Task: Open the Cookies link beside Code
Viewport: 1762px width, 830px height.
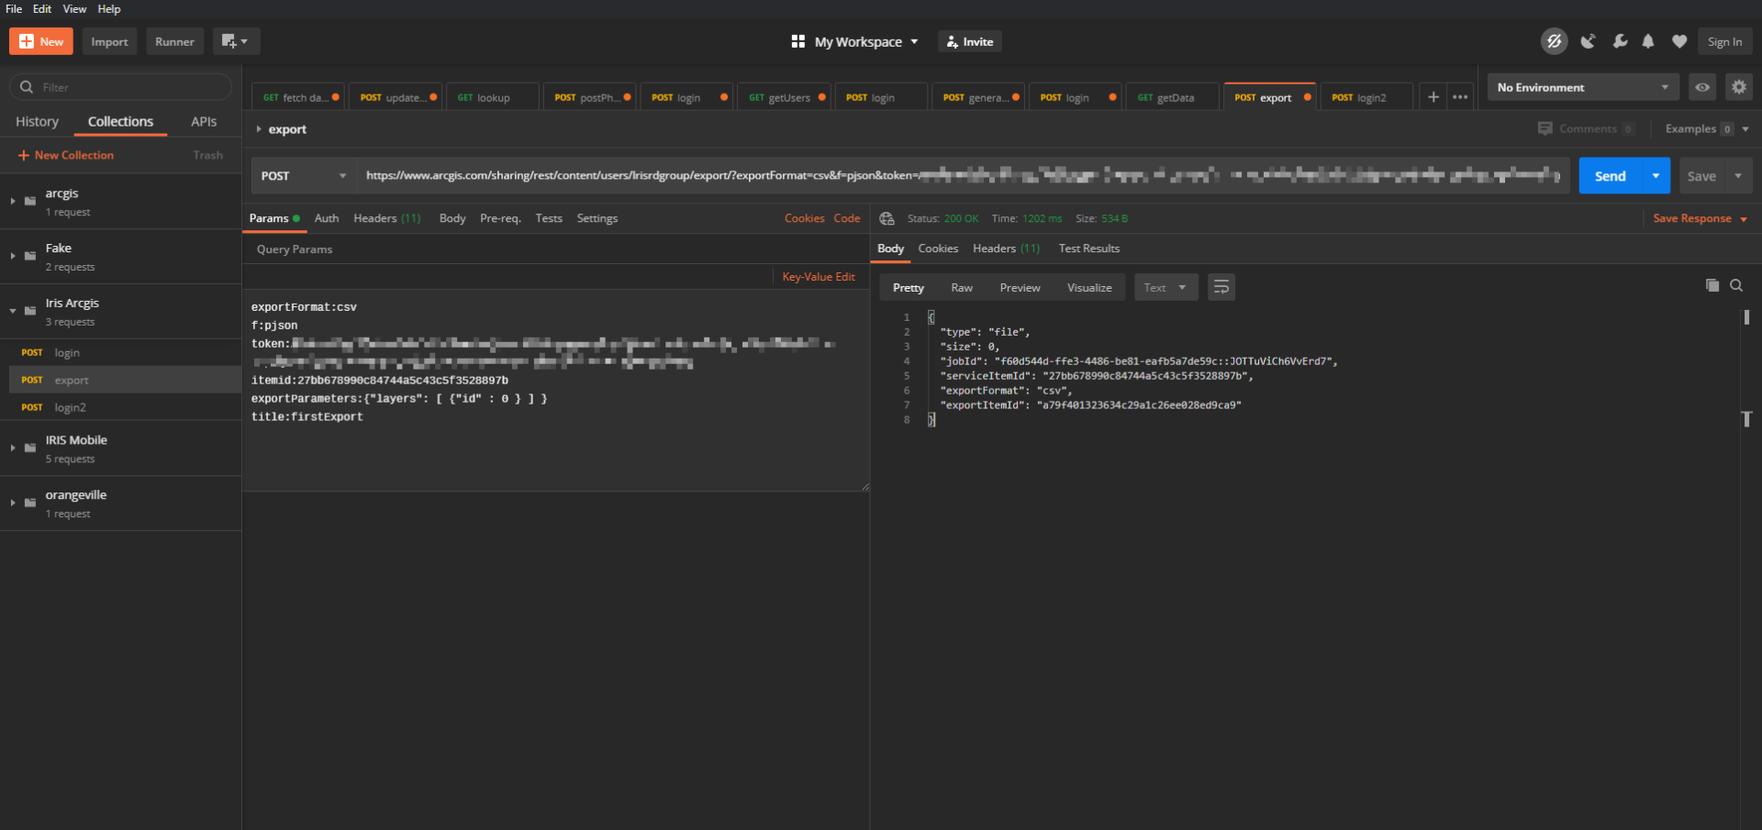Action: (x=804, y=218)
